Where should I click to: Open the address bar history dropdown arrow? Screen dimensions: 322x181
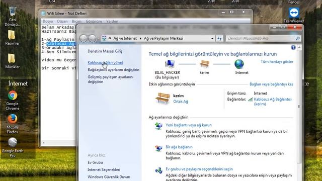point(212,38)
